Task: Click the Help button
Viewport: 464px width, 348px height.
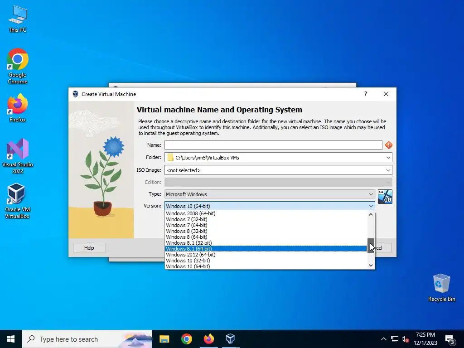Action: point(89,248)
